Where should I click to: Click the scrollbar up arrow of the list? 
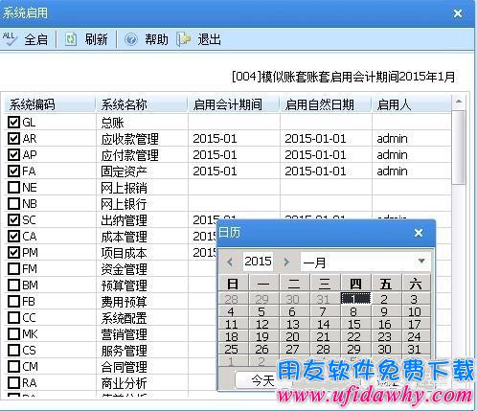click(x=459, y=102)
